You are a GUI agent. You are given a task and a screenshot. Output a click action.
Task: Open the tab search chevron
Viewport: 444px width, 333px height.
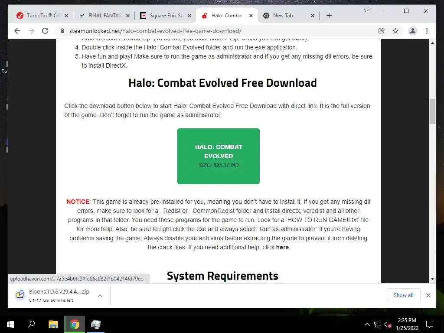click(x=366, y=11)
